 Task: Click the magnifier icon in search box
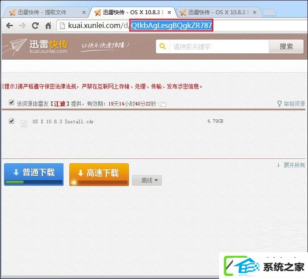tap(163, 46)
